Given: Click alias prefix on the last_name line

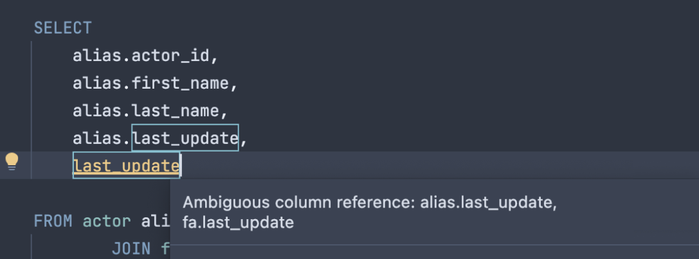Looking at the screenshot, I should click(x=97, y=111).
